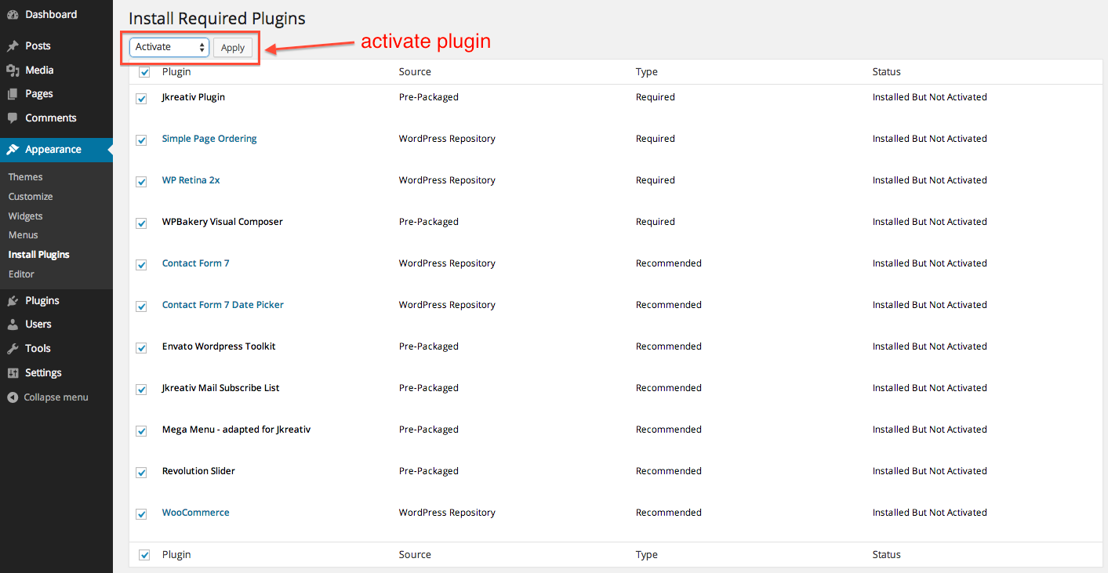Go to the Media menu item
The height and width of the screenshot is (573, 1108).
click(39, 70)
